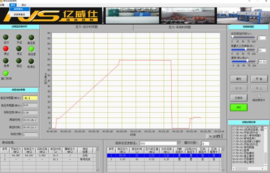Screen dimensions: 270x173
Task: Click the log horizontal scrollbar
Action: [248, 169]
